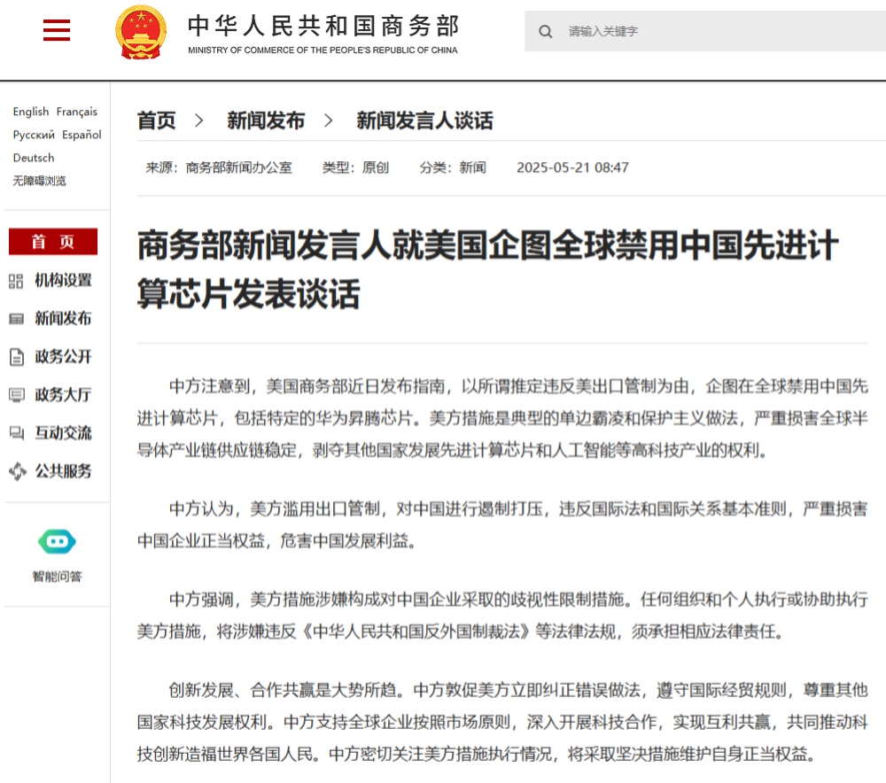Click the 政务公开 document icon
Screen dimensions: 886x783
tap(16, 357)
